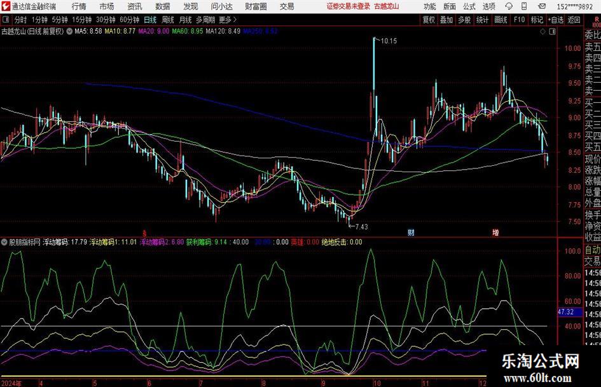
Task: Add stock with +自选 button
Action: (556, 20)
